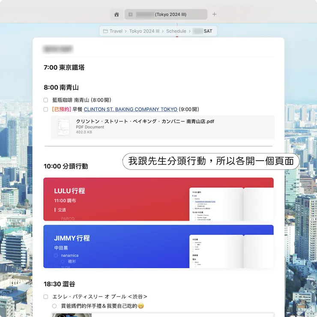Open CLINTON ST. BAKING COMPANY TOKYO link
317x317 pixels.
(130, 109)
